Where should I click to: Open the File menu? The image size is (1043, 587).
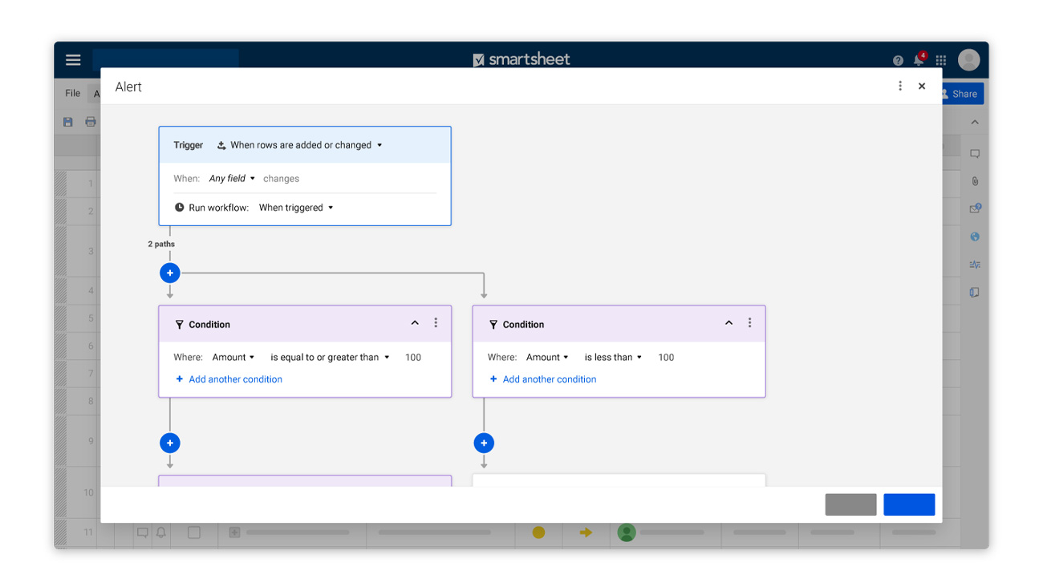pos(73,94)
